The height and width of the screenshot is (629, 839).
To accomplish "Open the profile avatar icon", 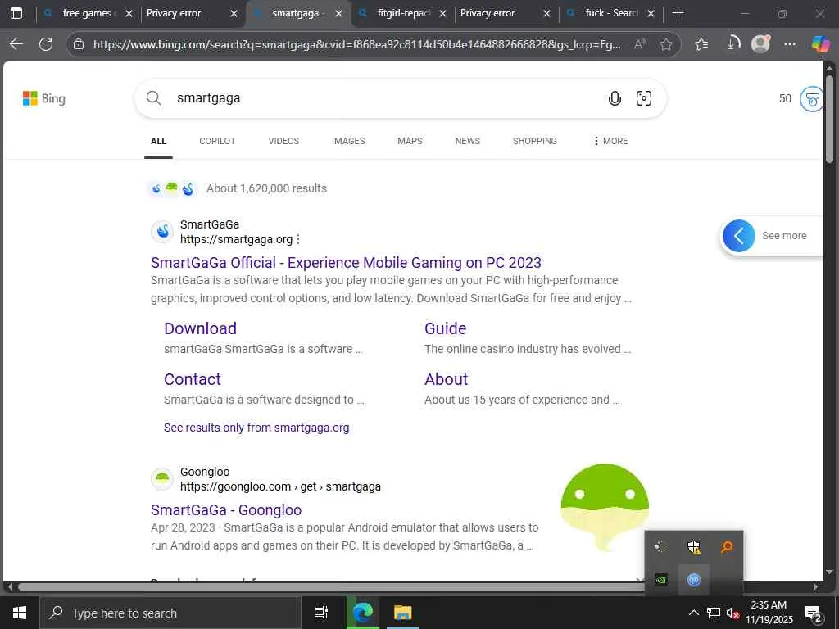I will (x=760, y=44).
